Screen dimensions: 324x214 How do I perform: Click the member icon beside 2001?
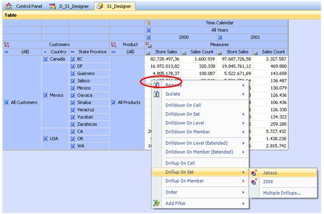220,37
